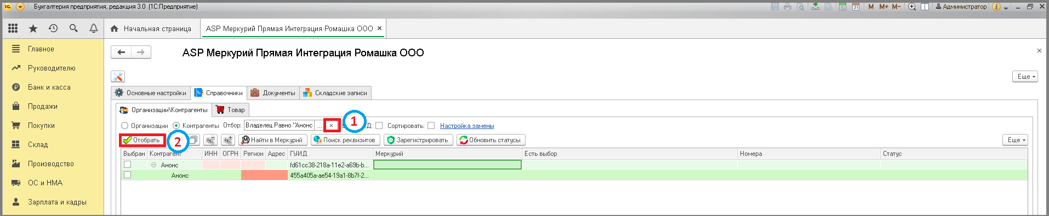Collapse the Анонс tree row
The height and width of the screenshot is (216, 1049).
154,165
